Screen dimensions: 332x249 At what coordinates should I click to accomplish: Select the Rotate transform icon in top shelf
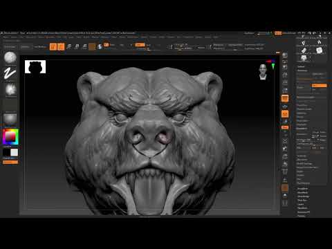click(x=84, y=46)
